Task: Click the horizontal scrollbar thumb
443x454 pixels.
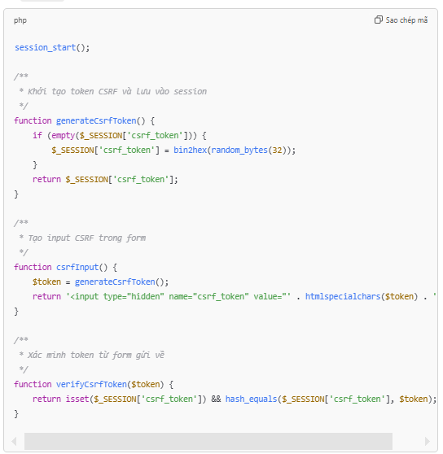Action: (x=208, y=441)
